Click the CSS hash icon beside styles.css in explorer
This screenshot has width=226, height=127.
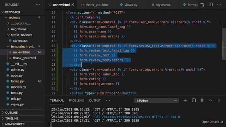pos(10,41)
